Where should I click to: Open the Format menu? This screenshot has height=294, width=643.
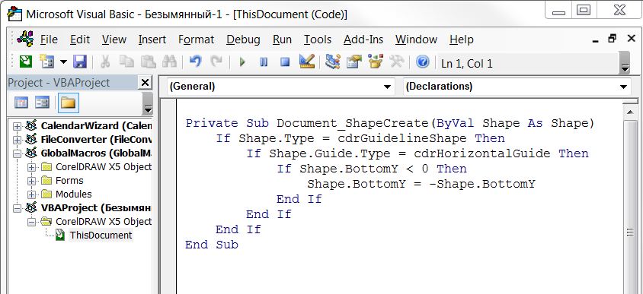coord(196,40)
